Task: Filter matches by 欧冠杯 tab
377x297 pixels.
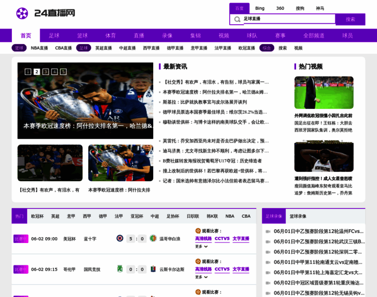Action: pos(37,216)
